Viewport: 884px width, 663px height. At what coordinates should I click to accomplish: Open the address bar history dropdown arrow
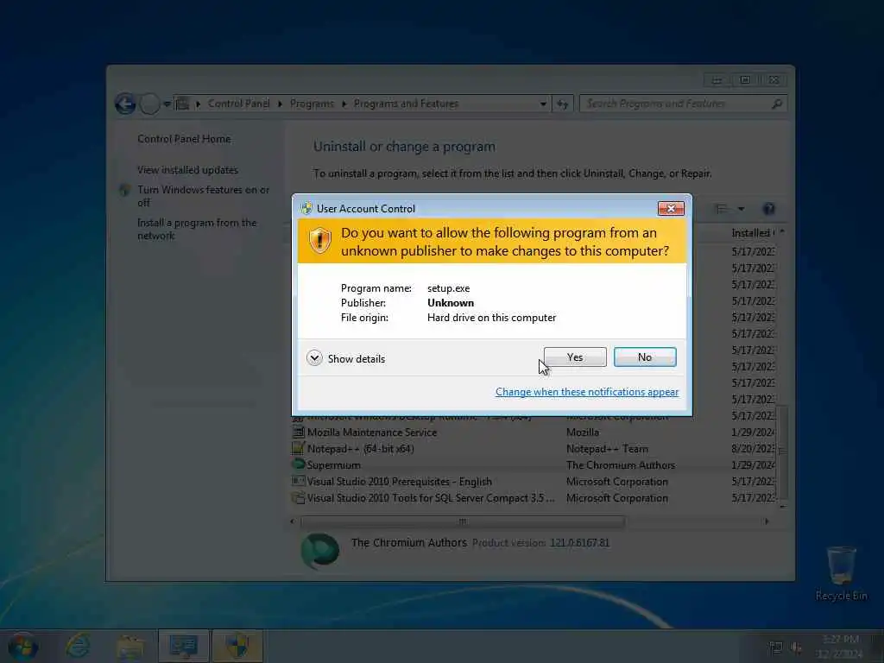click(543, 104)
